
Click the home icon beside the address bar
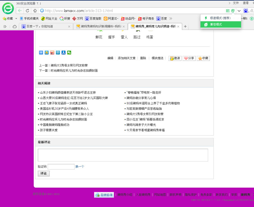[x=35, y=11]
